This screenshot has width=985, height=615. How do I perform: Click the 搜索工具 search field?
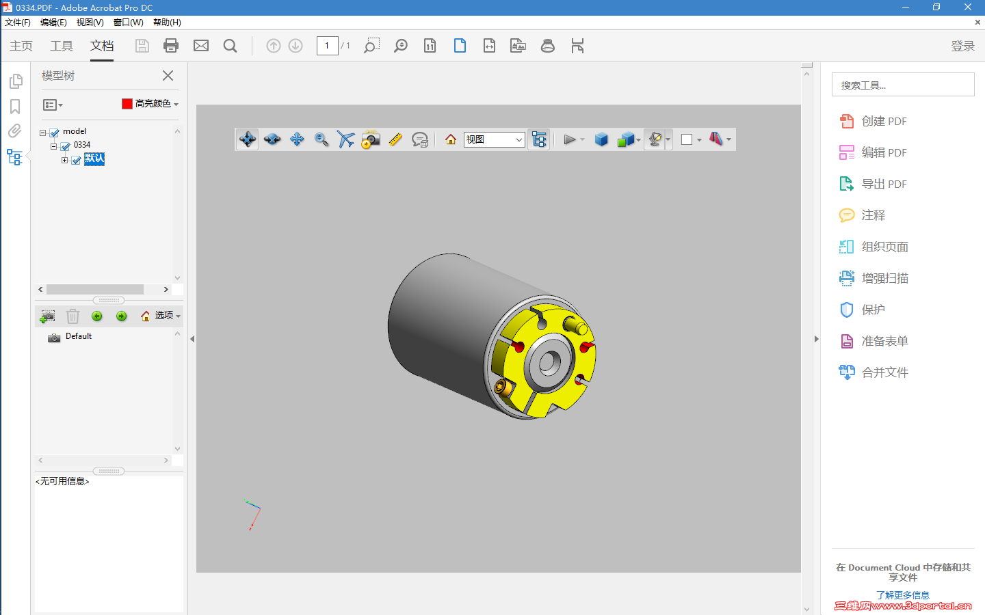point(903,85)
